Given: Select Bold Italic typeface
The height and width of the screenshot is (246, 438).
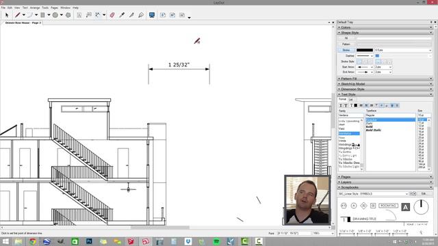Looking at the screenshot, I should point(374,131).
